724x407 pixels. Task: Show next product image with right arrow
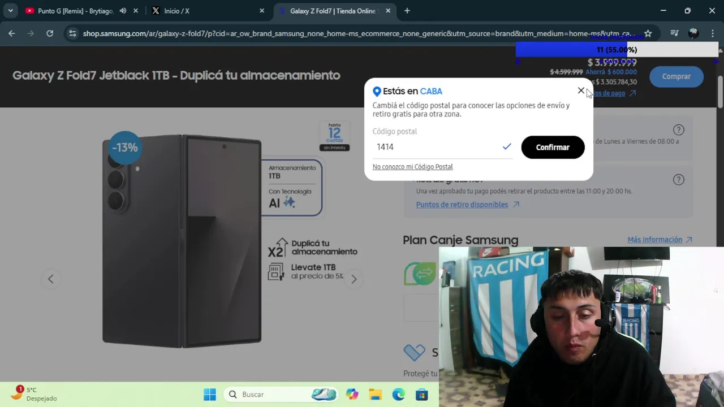354,279
